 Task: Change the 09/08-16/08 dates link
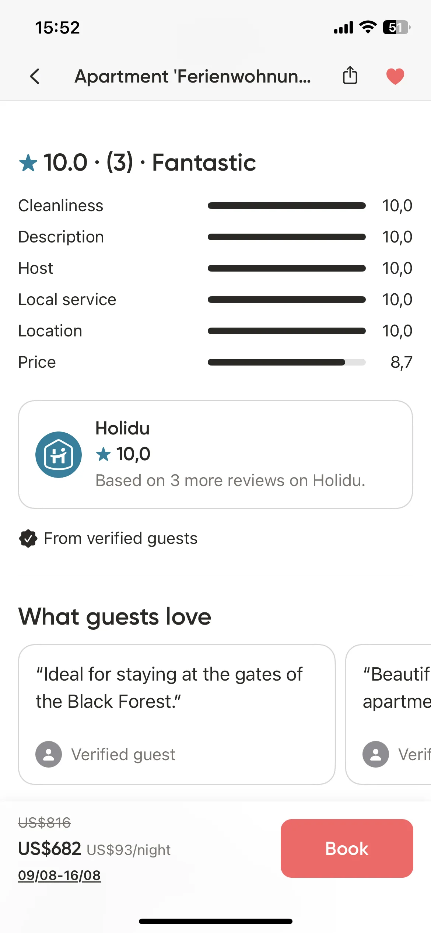tap(59, 875)
